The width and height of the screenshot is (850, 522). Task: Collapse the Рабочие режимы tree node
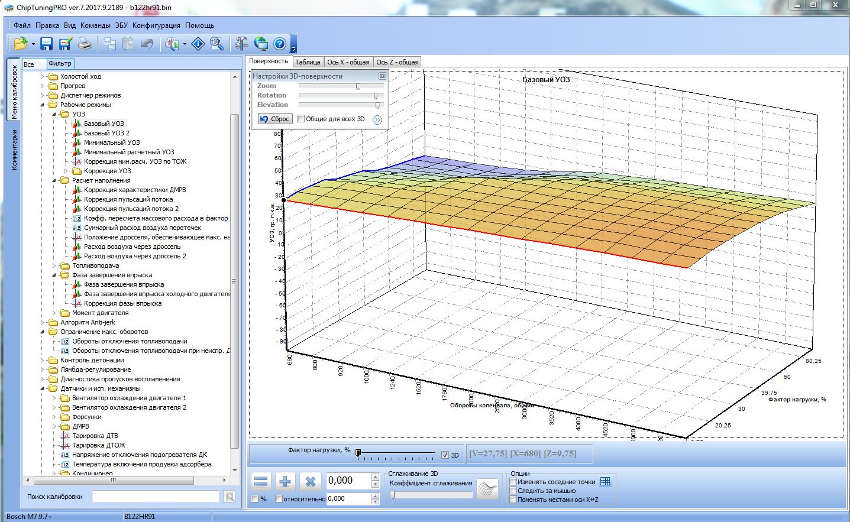coord(43,105)
